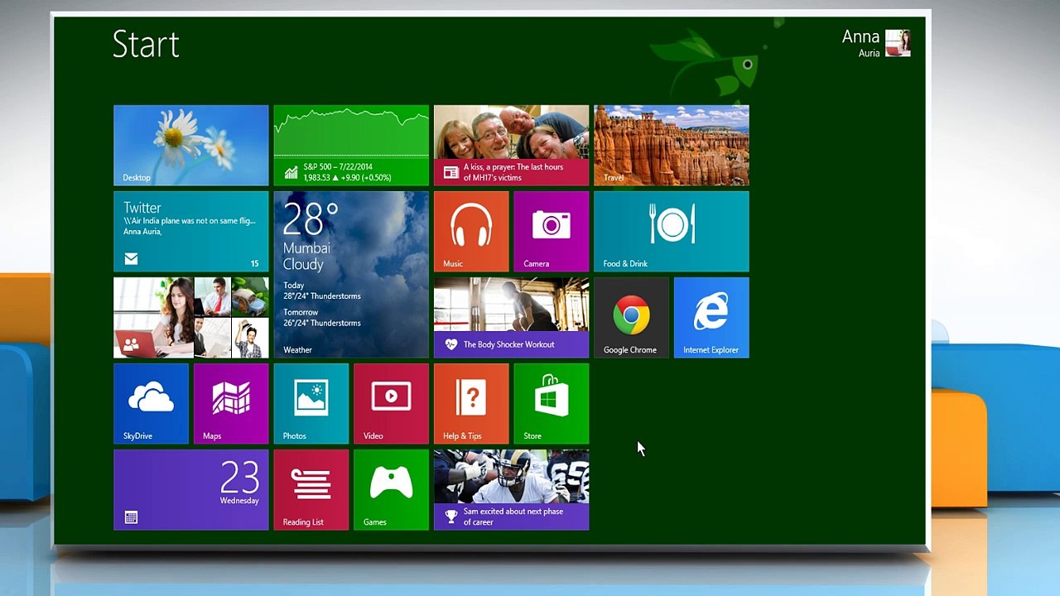Launch the Music app tile
The image size is (1060, 596).
[471, 232]
